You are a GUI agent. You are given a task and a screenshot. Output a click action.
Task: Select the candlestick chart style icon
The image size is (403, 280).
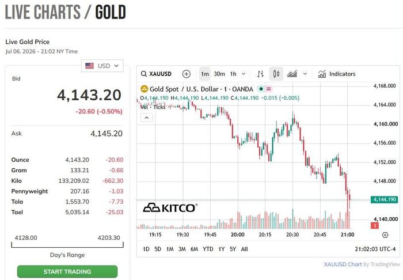[x=276, y=74]
